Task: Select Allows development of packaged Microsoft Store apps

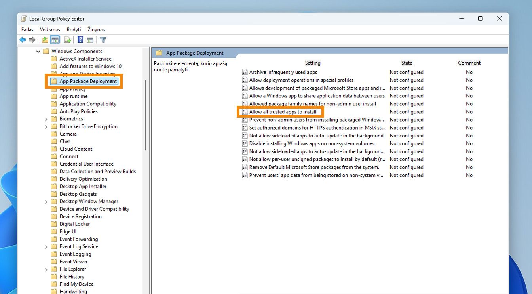Action: point(317,88)
